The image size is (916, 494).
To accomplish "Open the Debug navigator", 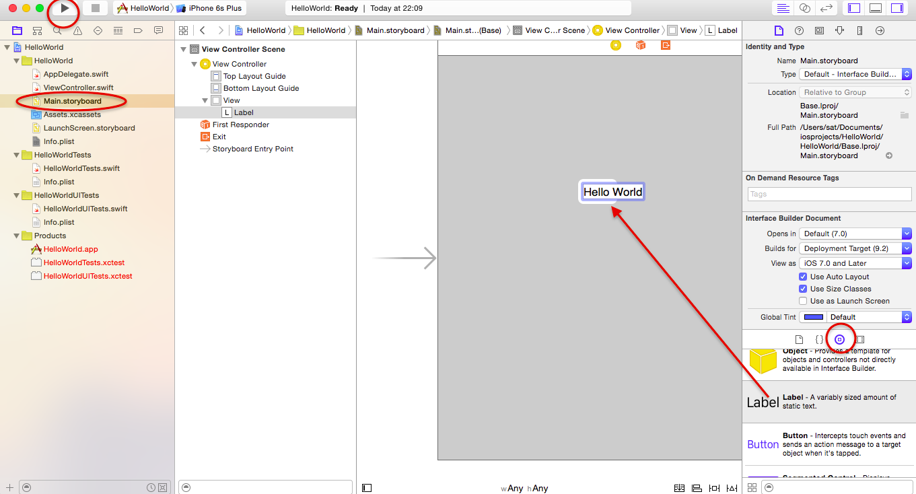I will point(118,30).
